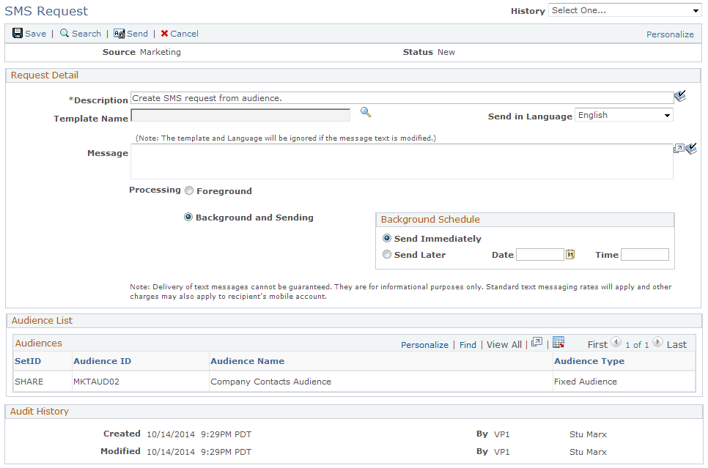Click the Time input field
Viewport: 708px width, 468px height.
(646, 254)
